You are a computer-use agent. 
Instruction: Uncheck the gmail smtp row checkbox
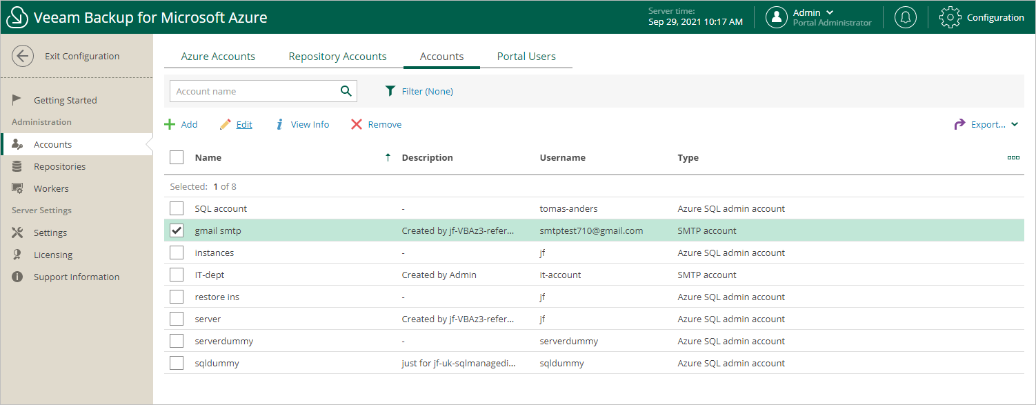coord(177,230)
